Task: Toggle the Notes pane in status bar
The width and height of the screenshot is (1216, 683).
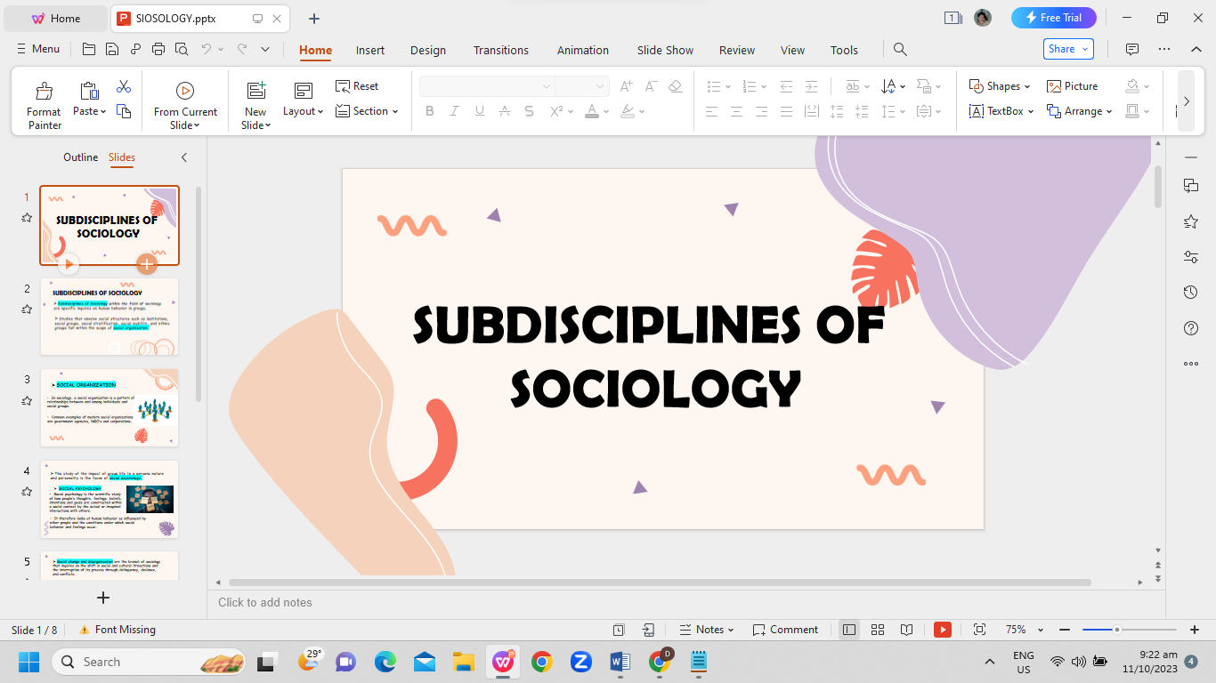Action: tap(706, 630)
